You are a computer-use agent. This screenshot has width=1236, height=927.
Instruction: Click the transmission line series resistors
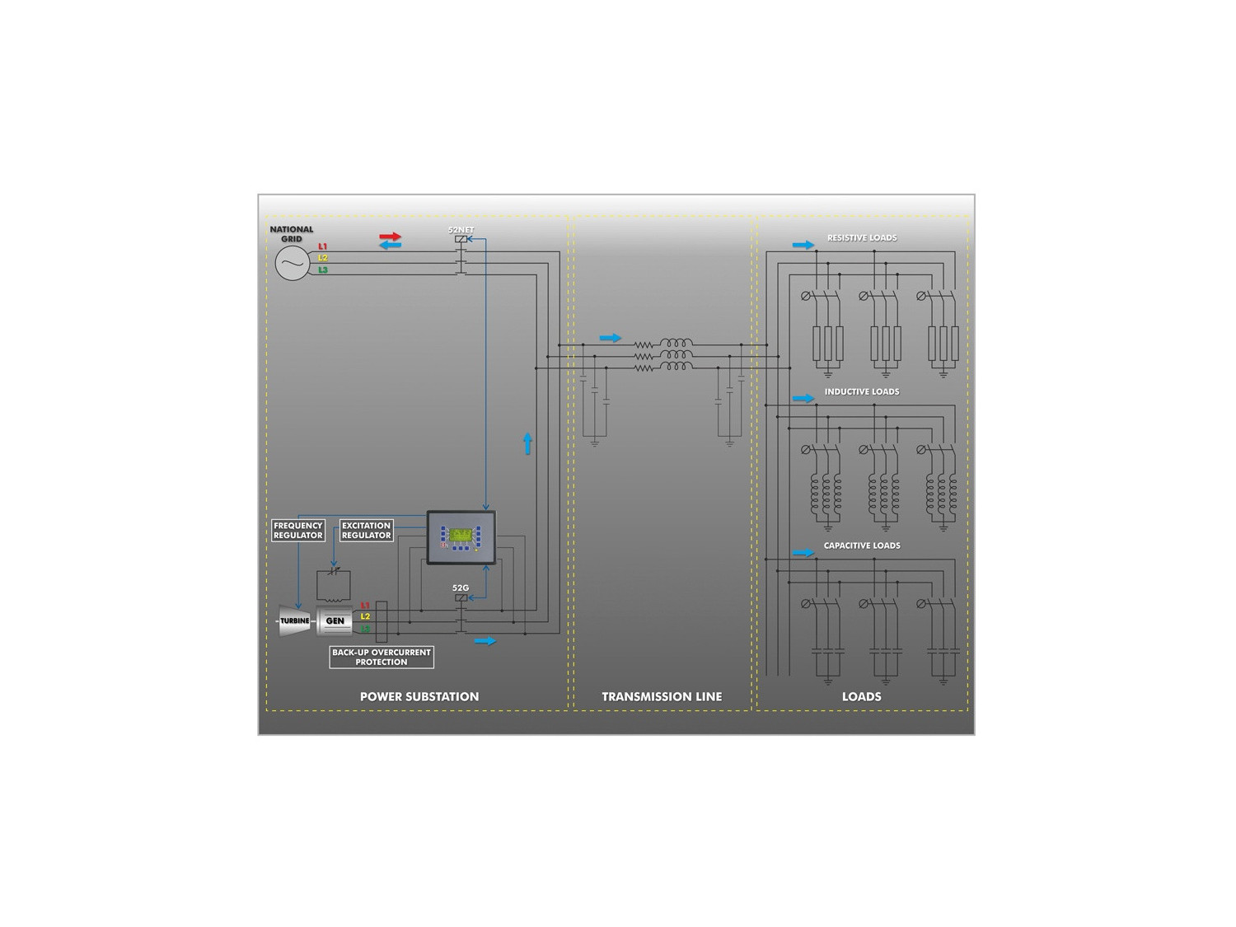644,357
